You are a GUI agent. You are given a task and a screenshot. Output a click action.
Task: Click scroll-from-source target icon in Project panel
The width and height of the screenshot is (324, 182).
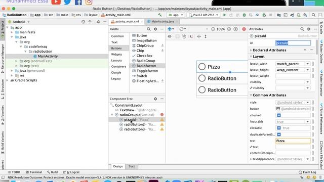pos(83,22)
